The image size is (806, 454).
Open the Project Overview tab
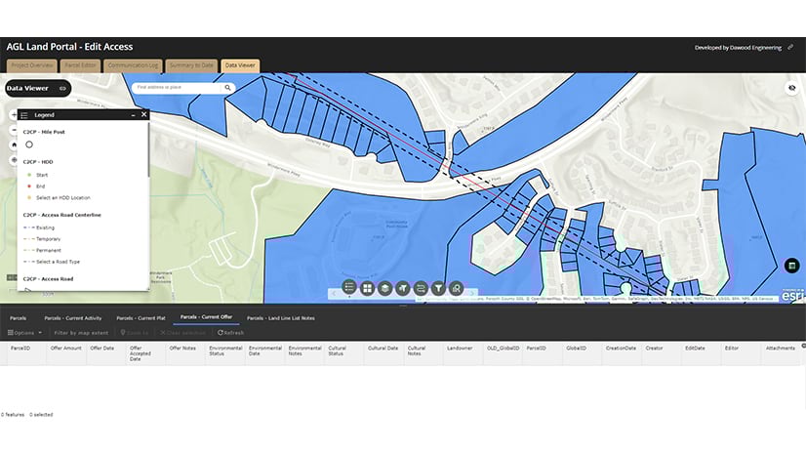tap(32, 65)
